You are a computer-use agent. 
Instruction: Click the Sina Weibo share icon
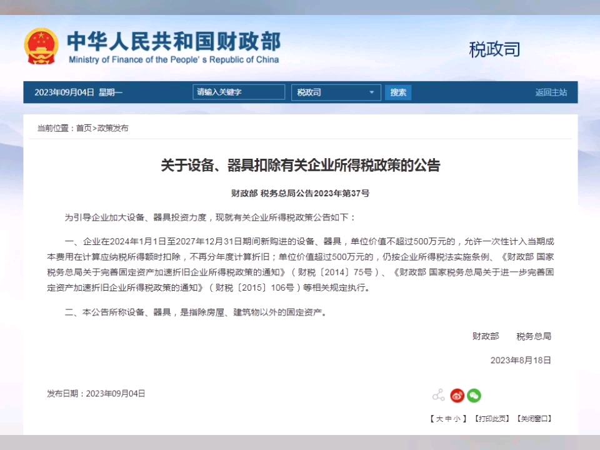457,395
